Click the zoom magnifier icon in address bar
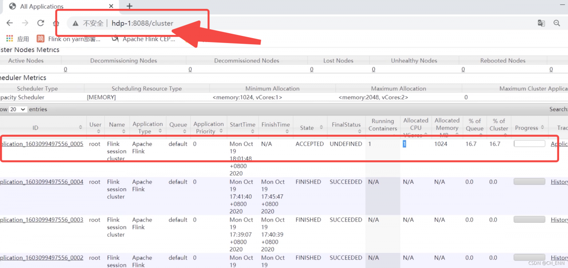This screenshot has width=568, height=268. pos(556,23)
